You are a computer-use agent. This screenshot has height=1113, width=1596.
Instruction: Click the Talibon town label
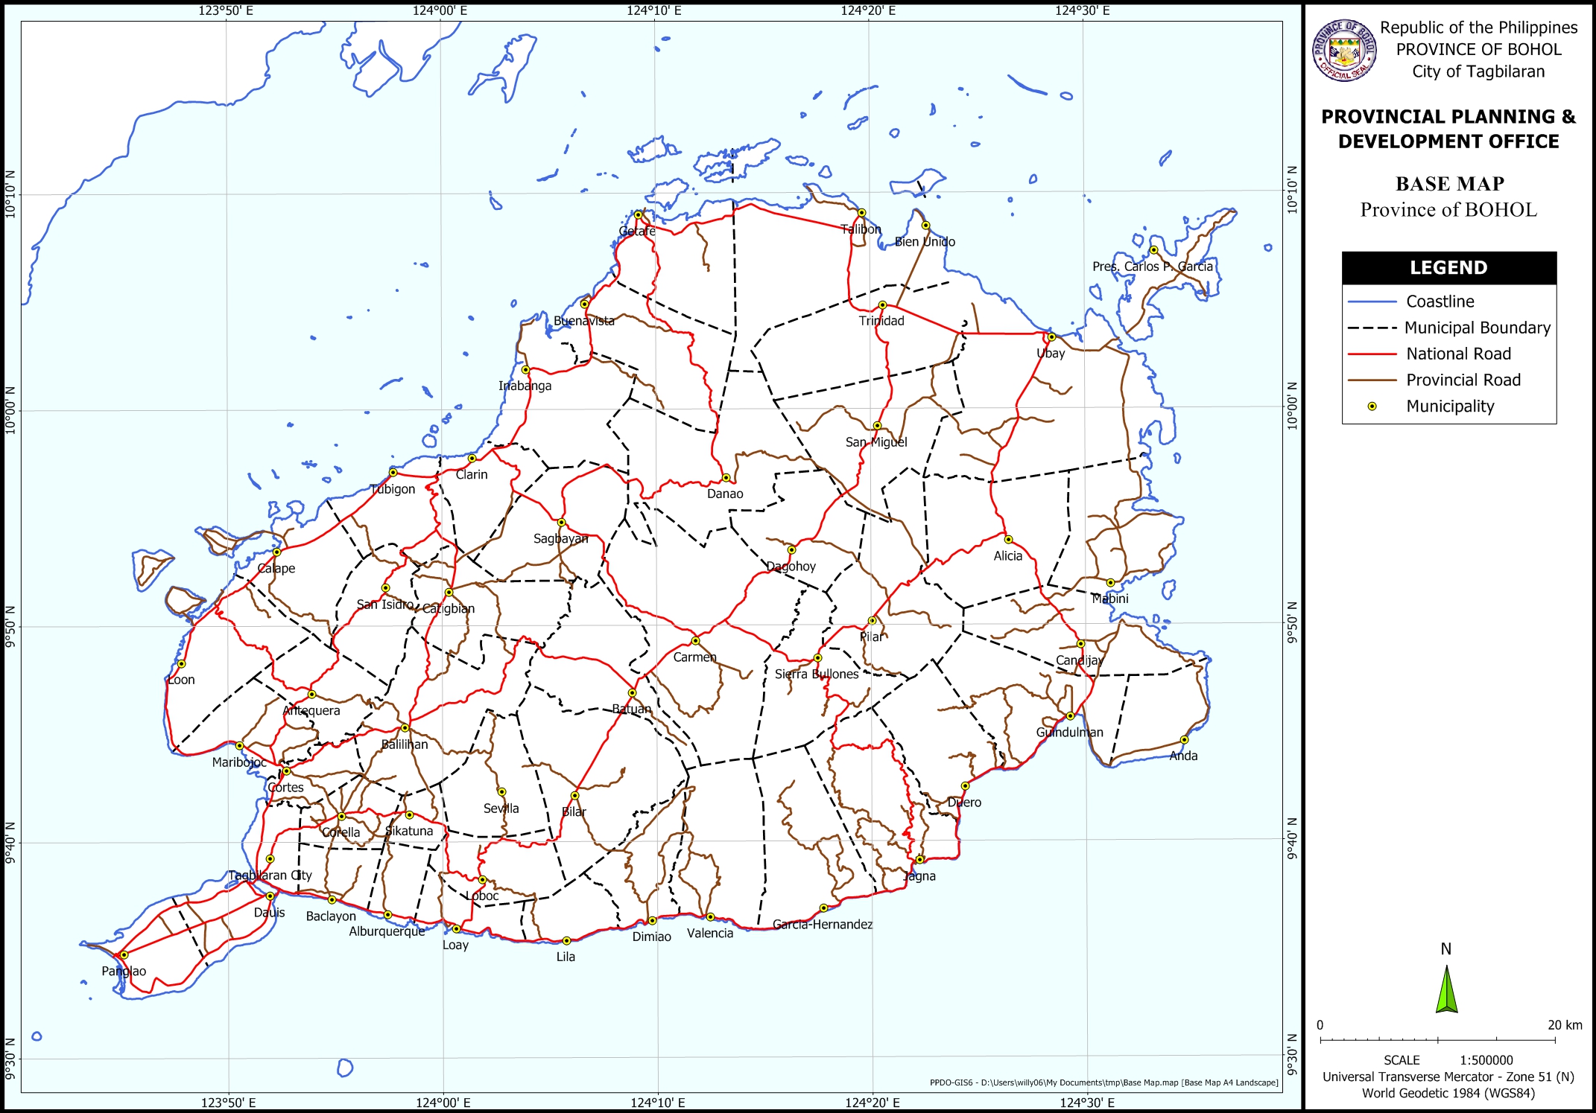pos(861,229)
